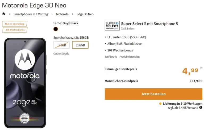Select the crossed-out 128GB storage option
Screen dimensions: 204x130
61,45
